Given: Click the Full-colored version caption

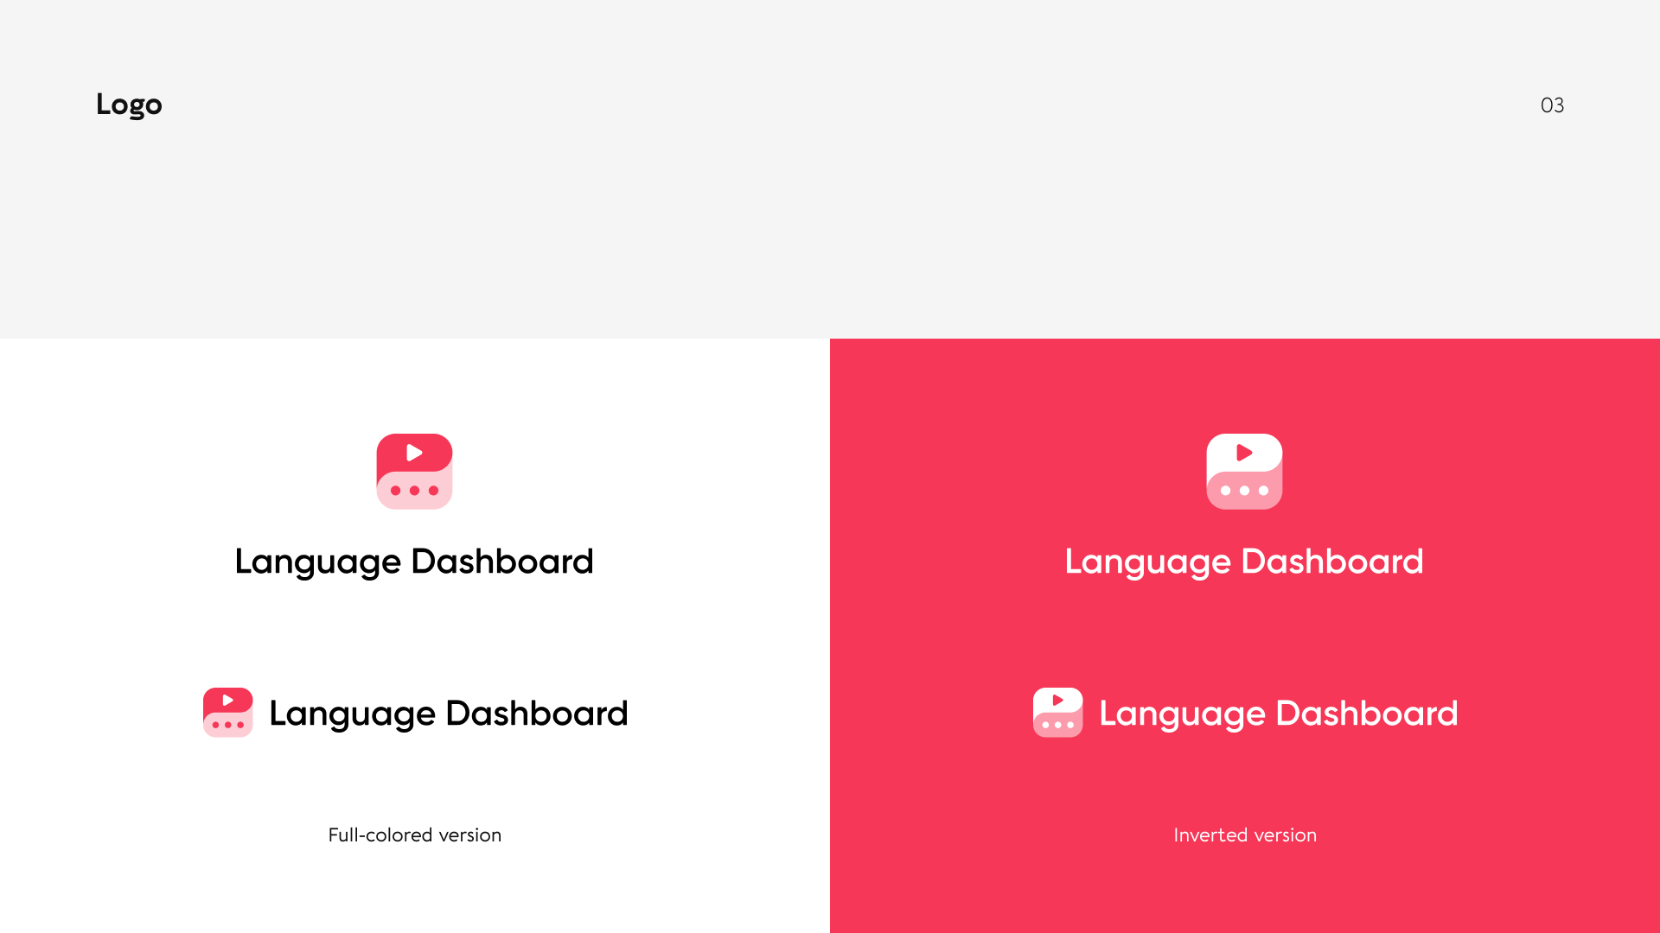Looking at the screenshot, I should 414,835.
